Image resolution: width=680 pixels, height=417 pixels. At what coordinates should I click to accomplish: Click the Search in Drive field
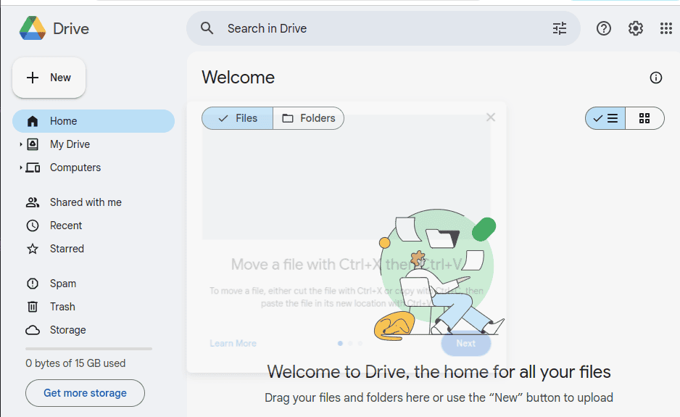point(383,28)
